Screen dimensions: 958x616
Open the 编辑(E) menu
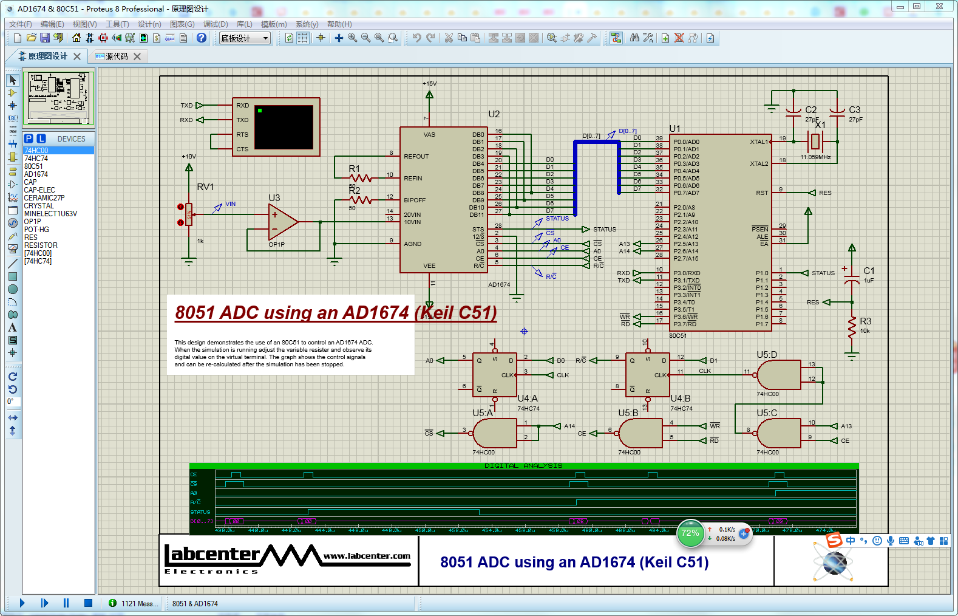[52, 24]
